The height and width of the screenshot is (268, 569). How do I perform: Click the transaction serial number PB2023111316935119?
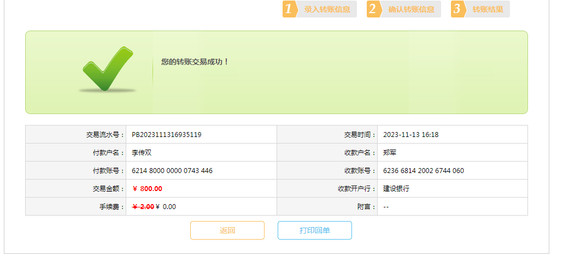pos(166,135)
